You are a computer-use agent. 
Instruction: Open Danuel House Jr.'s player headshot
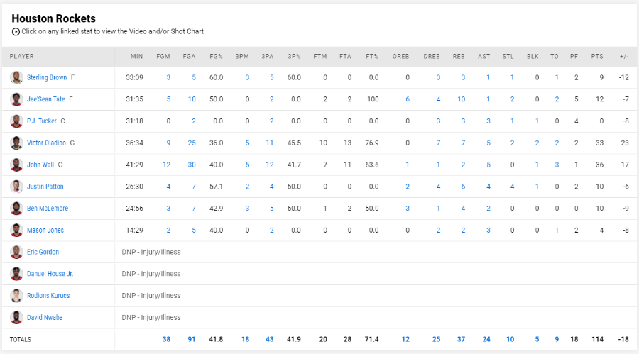coord(16,274)
